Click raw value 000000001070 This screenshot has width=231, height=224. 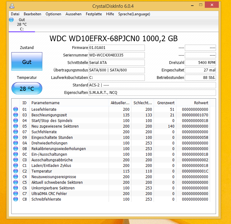click(x=195, y=115)
